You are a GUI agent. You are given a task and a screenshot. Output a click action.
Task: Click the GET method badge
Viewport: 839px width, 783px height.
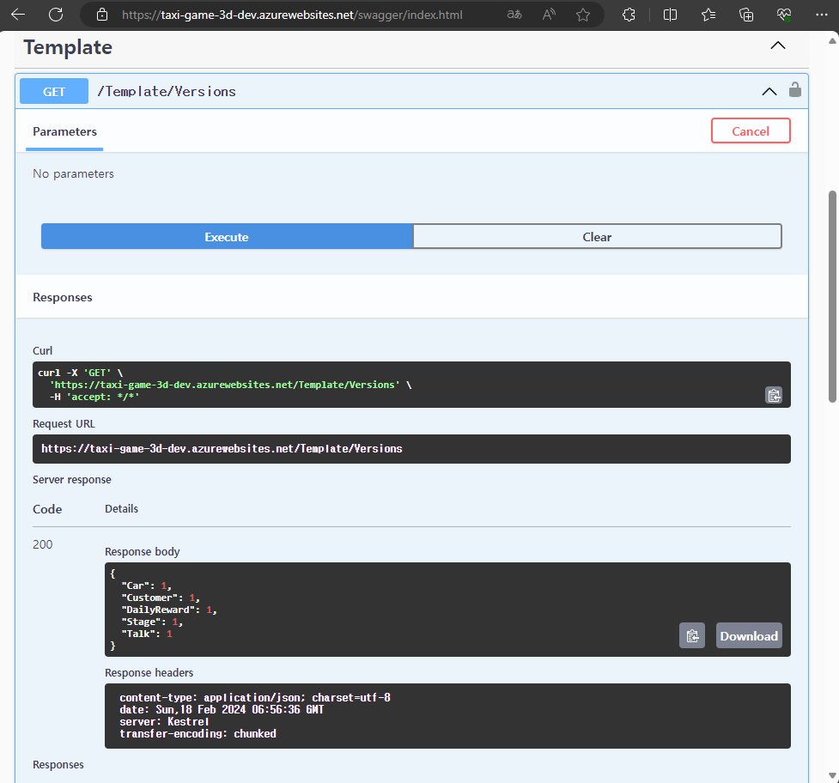tap(54, 92)
